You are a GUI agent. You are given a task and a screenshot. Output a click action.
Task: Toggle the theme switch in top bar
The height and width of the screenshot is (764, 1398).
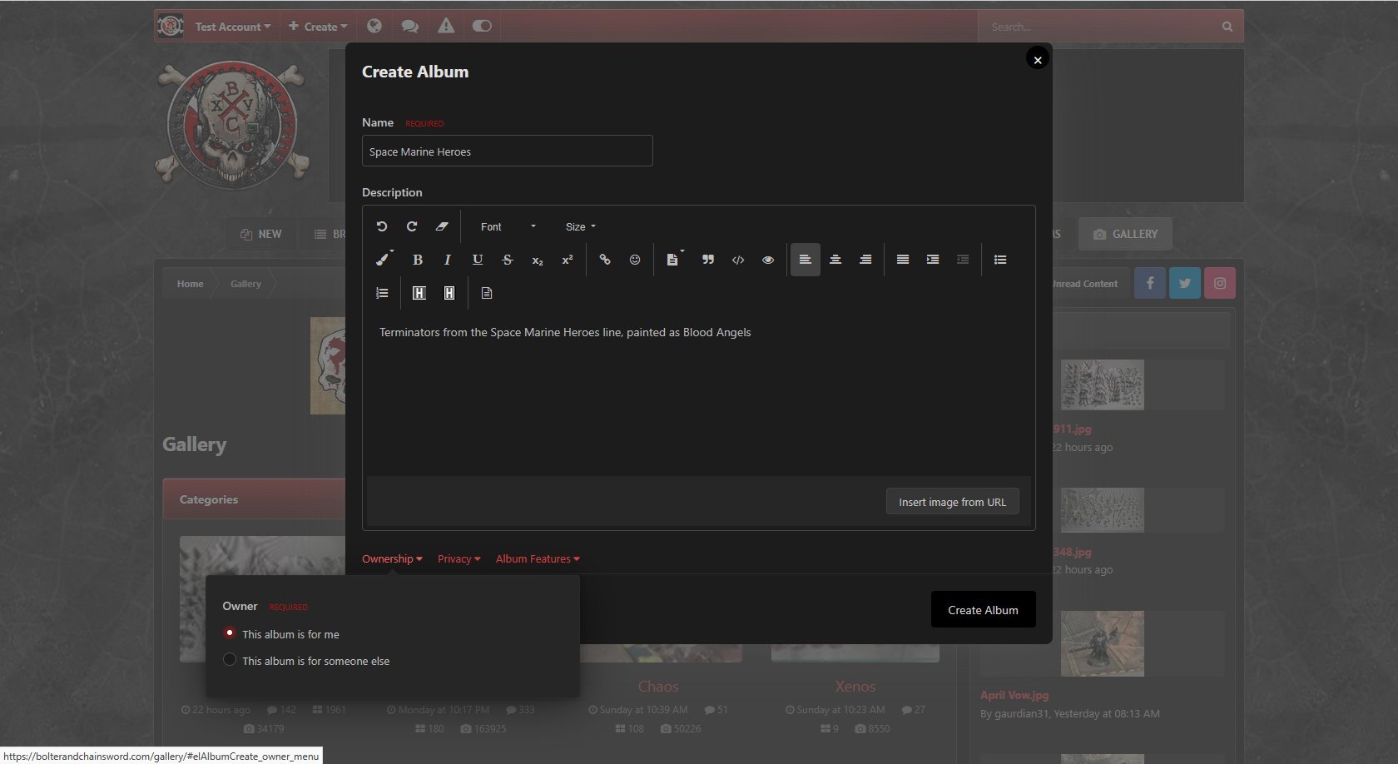pos(482,26)
